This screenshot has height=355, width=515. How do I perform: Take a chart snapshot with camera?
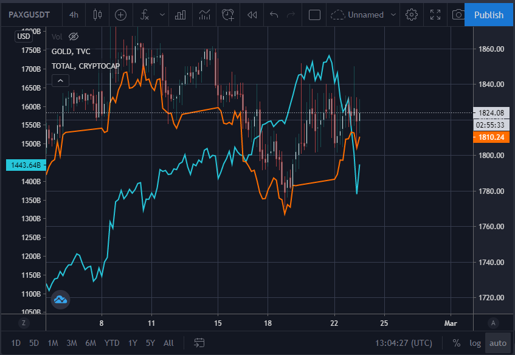click(458, 15)
